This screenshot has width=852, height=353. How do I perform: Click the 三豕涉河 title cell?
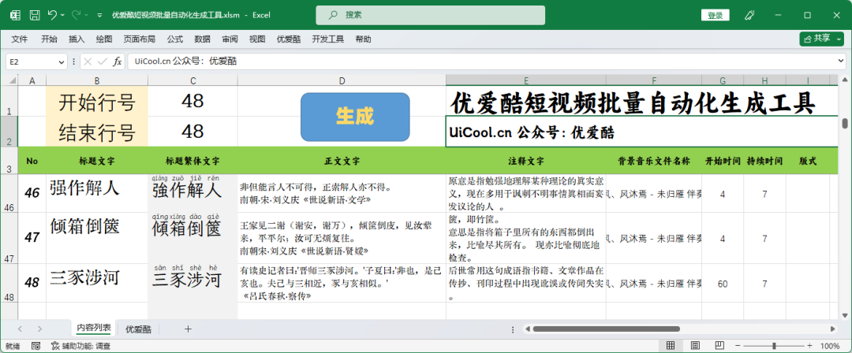tap(97, 283)
